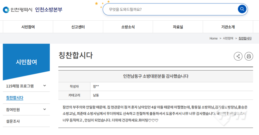
Task: Expand the 119체험 프로그램 chevron
Action: [45, 86]
